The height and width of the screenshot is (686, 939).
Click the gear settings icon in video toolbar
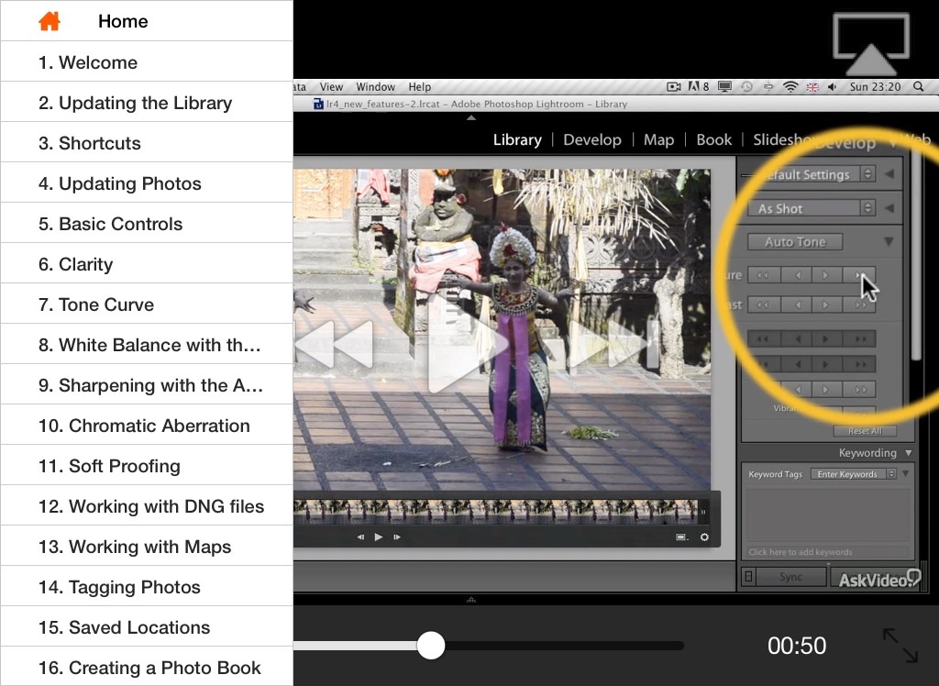pos(705,537)
